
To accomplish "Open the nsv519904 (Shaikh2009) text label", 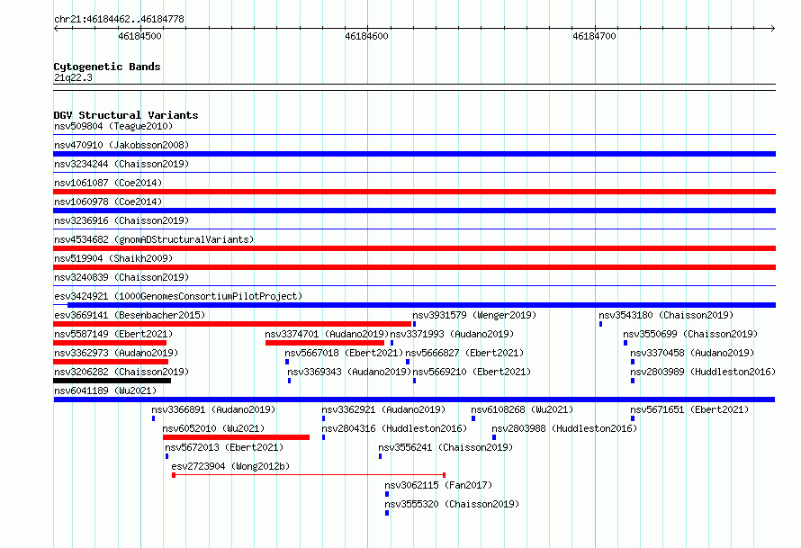I will click(113, 258).
